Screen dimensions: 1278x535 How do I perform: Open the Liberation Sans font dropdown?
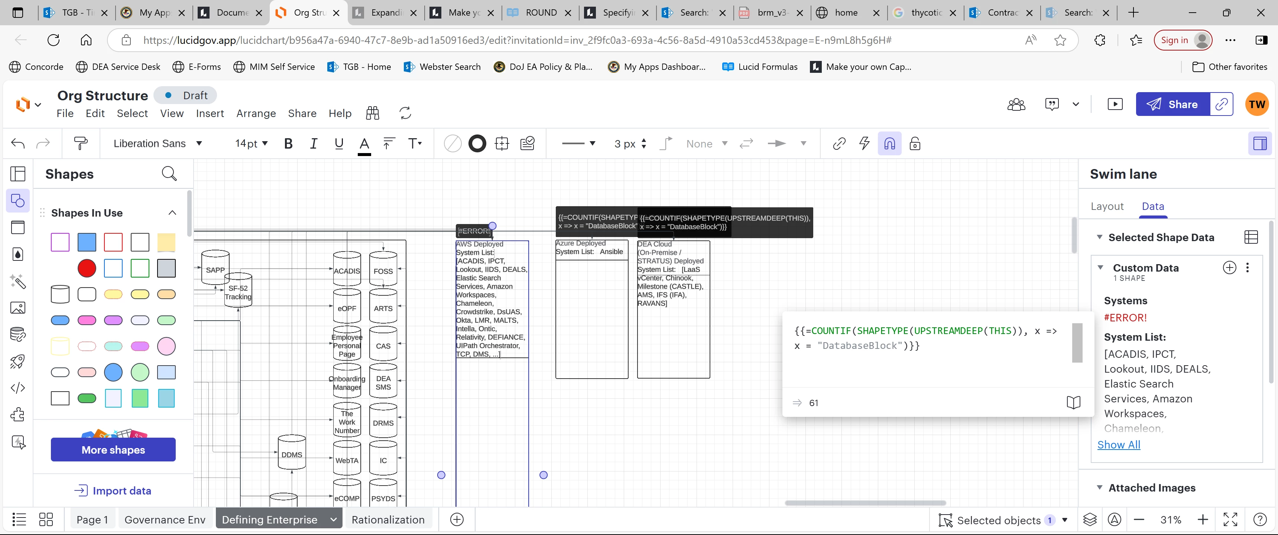158,144
